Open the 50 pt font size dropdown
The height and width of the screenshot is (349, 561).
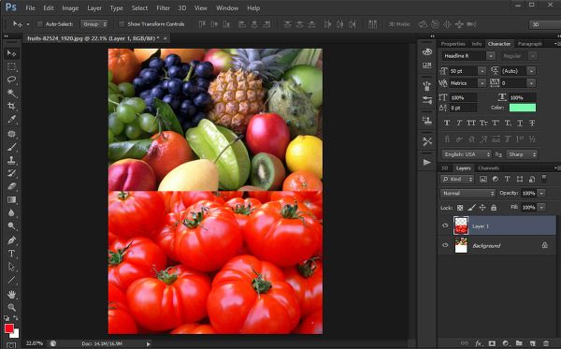point(482,71)
